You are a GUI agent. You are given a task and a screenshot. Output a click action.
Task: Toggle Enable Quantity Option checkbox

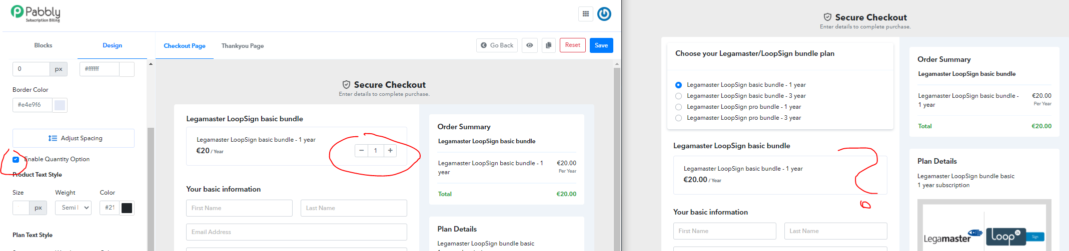point(16,159)
